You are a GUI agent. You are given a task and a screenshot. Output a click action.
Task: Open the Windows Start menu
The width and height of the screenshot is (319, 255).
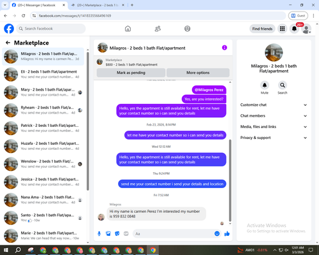click(6, 250)
